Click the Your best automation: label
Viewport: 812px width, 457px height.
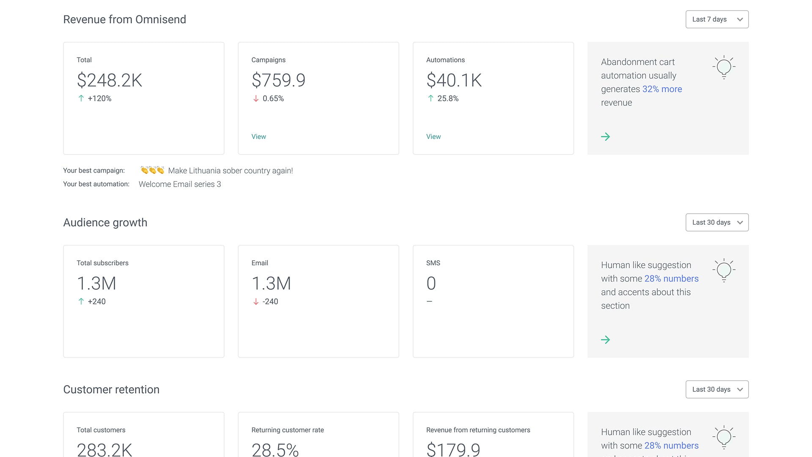pyautogui.click(x=96, y=184)
